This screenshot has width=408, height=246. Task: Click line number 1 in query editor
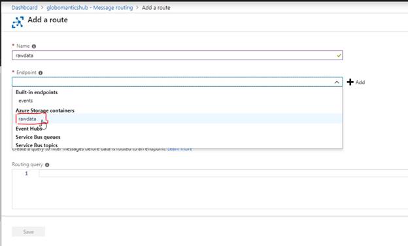[x=26, y=173]
